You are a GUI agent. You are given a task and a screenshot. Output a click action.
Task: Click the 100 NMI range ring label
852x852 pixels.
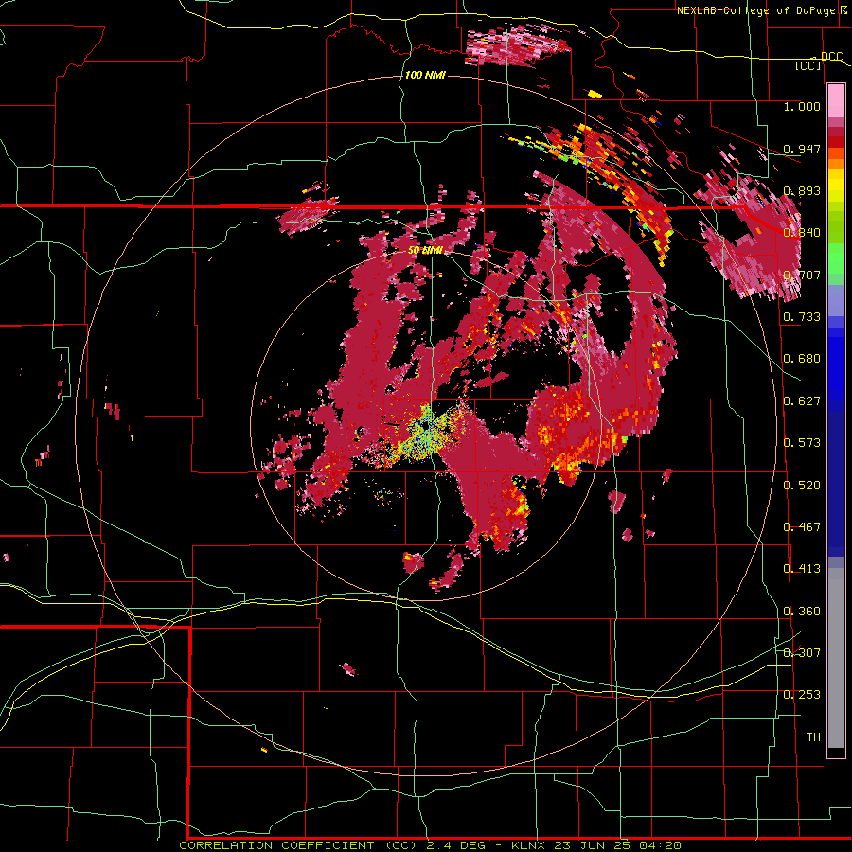click(425, 75)
